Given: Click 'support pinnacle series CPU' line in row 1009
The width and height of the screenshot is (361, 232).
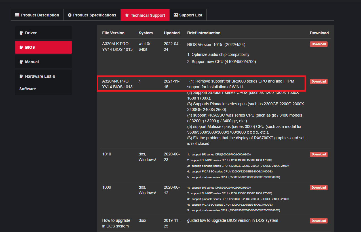Looking at the screenshot, I should [238, 199].
